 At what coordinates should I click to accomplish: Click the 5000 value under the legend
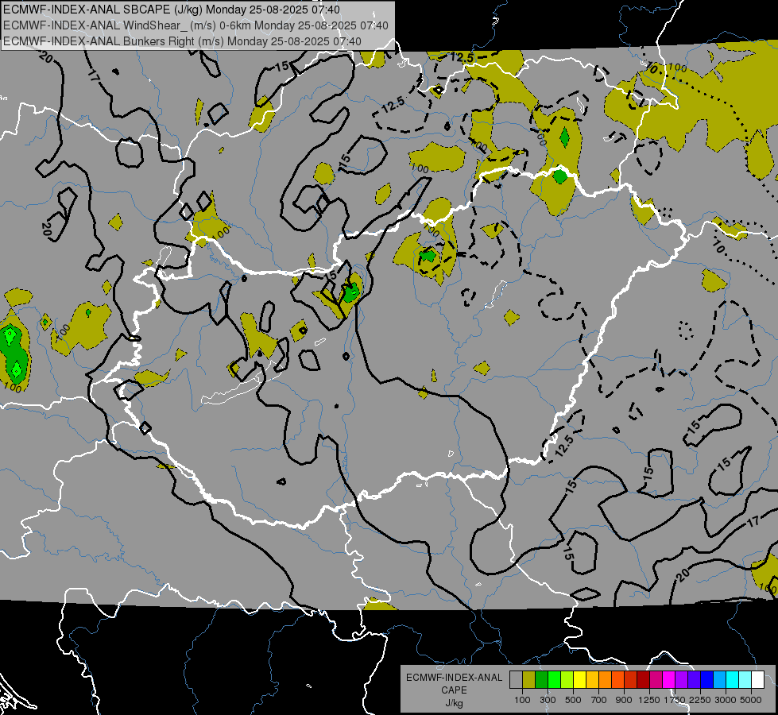coord(751,700)
